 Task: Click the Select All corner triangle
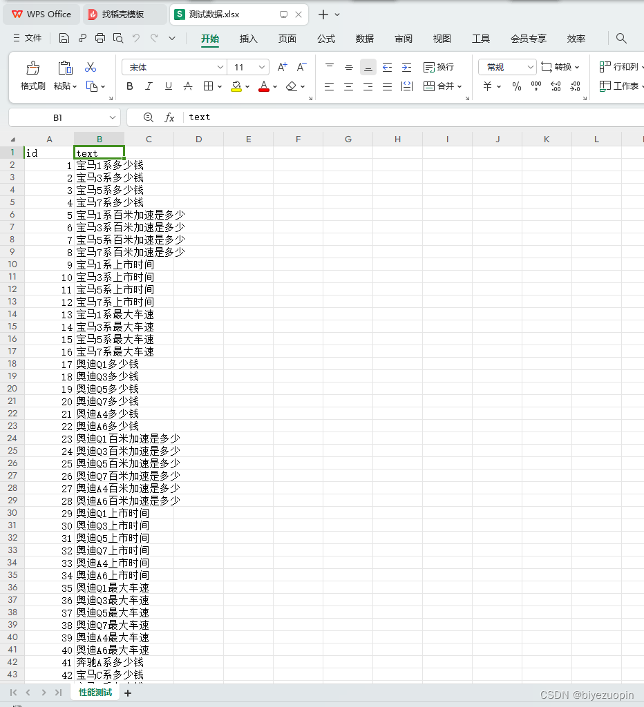pyautogui.click(x=12, y=139)
